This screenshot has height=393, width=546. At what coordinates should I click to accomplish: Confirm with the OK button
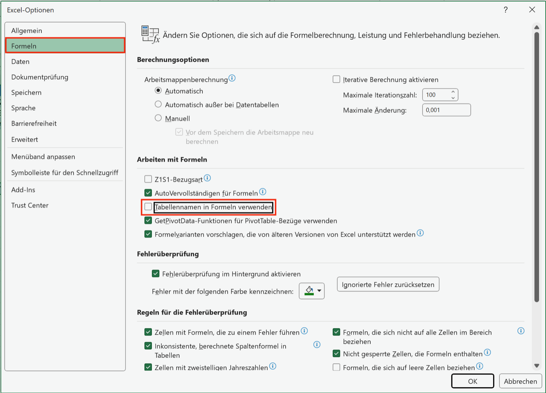click(x=473, y=381)
